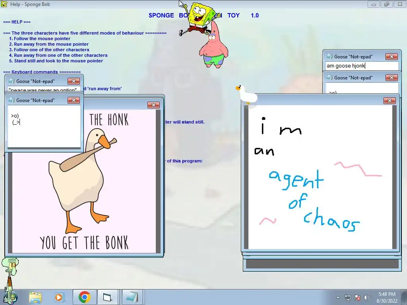The width and height of the screenshot is (407, 305).
Task: Click the title bar icon of the 'am goose hjonk' Not-epad
Action: (329, 56)
